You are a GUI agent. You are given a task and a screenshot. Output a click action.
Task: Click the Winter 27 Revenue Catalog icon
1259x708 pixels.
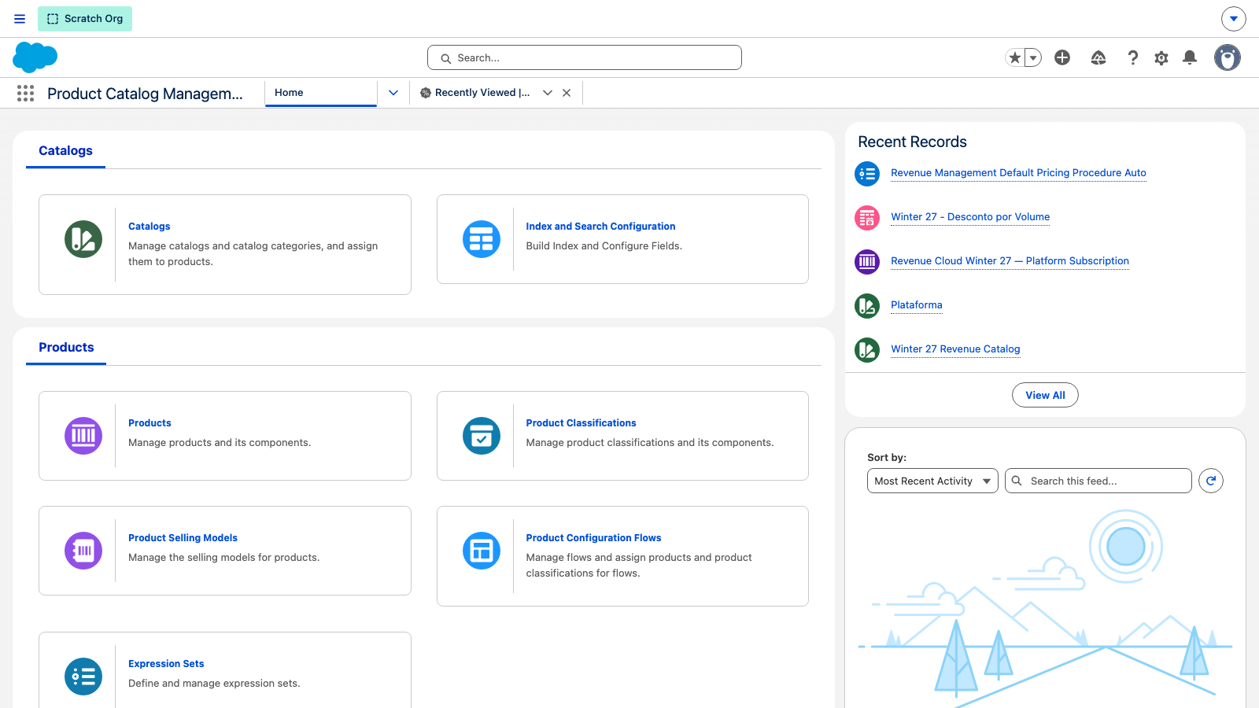coord(867,350)
